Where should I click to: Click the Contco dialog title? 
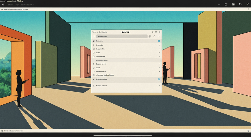click(x=125, y=32)
